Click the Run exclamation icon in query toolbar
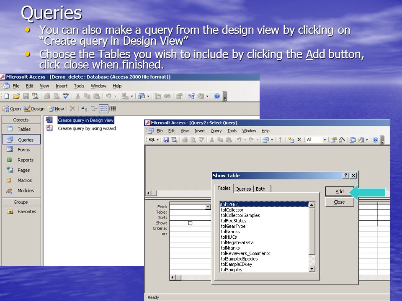The image size is (402, 301). coord(280,140)
